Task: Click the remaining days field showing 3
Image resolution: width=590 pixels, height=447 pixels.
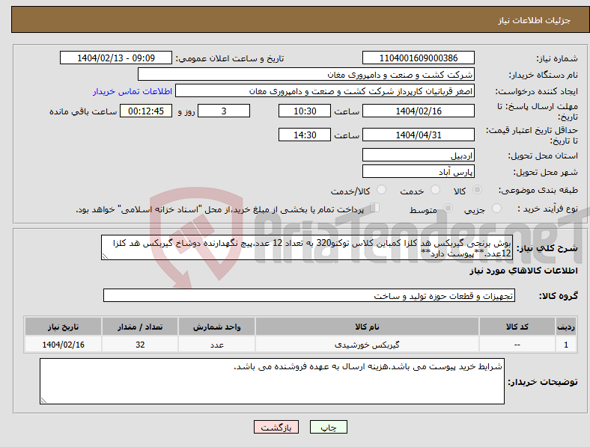Action: click(224, 111)
